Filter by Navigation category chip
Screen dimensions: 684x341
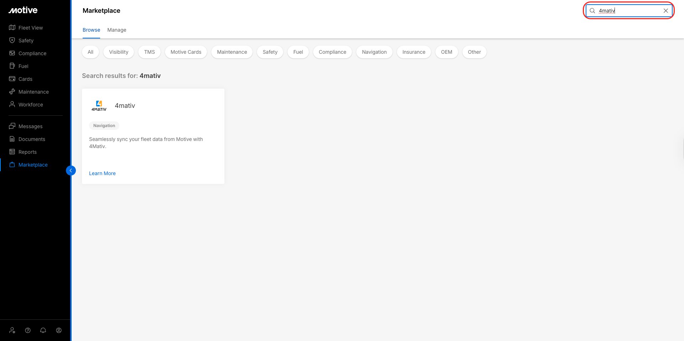click(374, 52)
